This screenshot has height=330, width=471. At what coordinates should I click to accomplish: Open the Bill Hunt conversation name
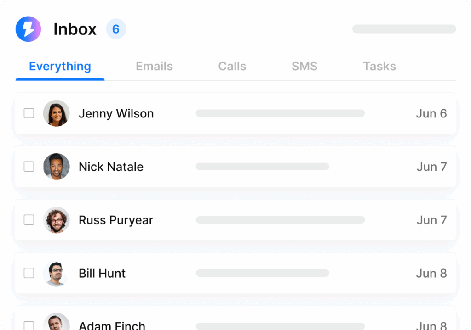(x=102, y=274)
